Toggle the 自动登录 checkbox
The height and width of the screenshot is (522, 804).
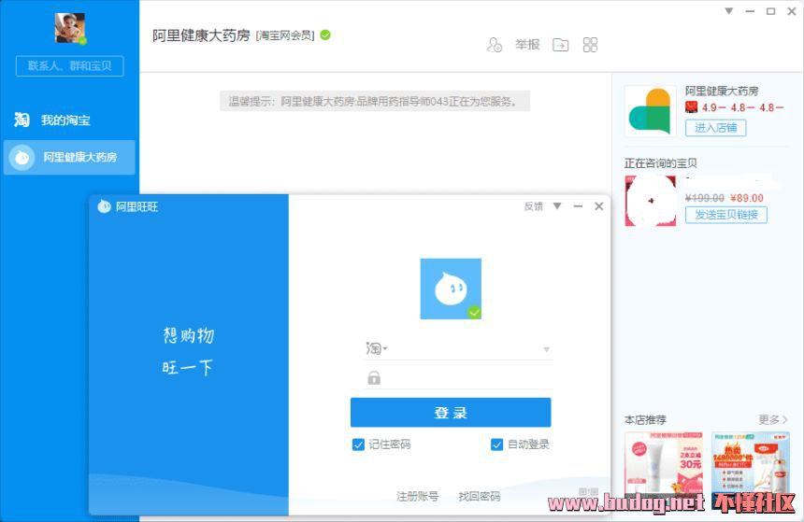(496, 444)
